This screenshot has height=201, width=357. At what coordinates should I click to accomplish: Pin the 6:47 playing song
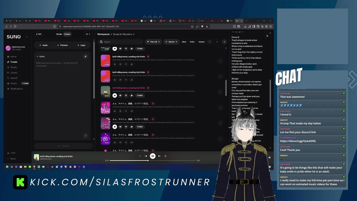[126, 95]
